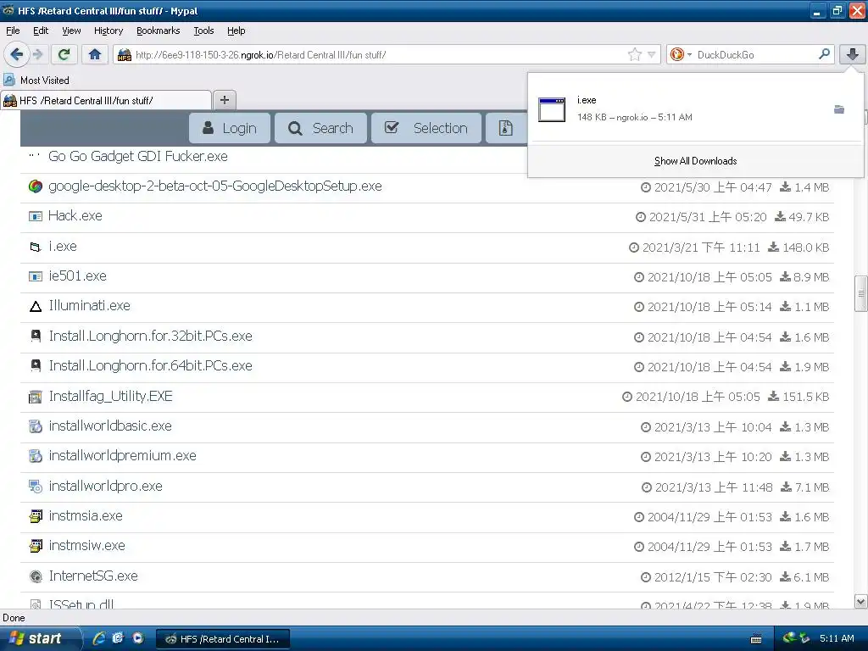Screen dimensions: 868x651
Task: Click the page scrollbar down arrow
Action: click(x=861, y=602)
